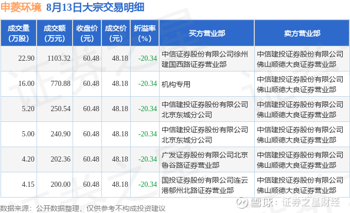This screenshot has width=350, height=213.
Task: Select the 成交额(万元) column header
Action: [x=55, y=33]
